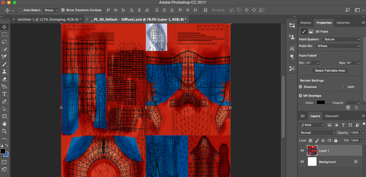
Task: Click the pixel layer filter icon
Action: (x=329, y=125)
